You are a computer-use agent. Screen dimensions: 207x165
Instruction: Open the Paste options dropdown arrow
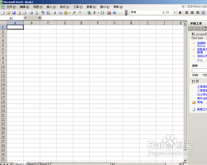[x=69, y=13]
